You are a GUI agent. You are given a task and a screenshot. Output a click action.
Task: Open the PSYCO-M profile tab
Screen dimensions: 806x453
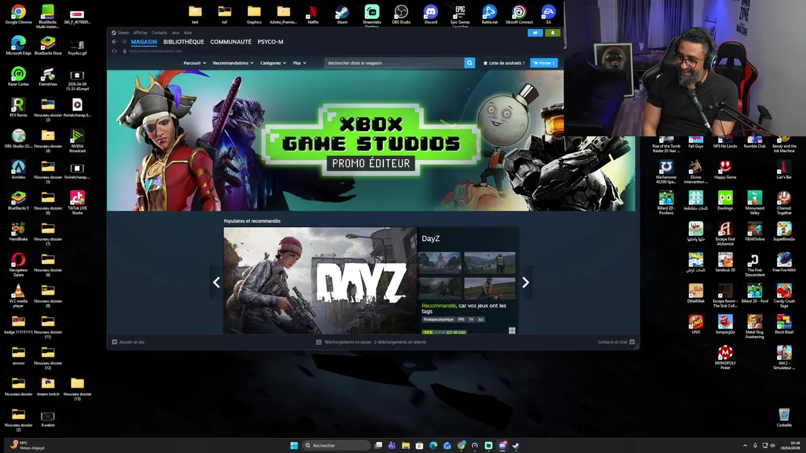pyautogui.click(x=270, y=42)
